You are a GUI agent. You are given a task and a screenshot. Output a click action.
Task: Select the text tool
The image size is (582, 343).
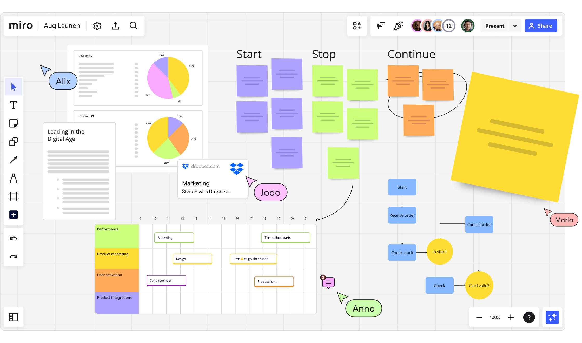pyautogui.click(x=14, y=105)
